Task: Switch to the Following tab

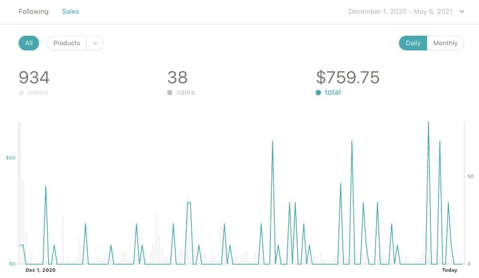Action: 34,11
